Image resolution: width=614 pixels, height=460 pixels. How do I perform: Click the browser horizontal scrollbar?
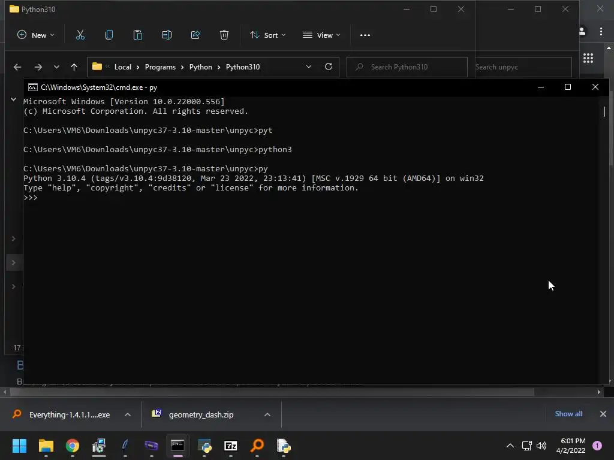coord(272,392)
